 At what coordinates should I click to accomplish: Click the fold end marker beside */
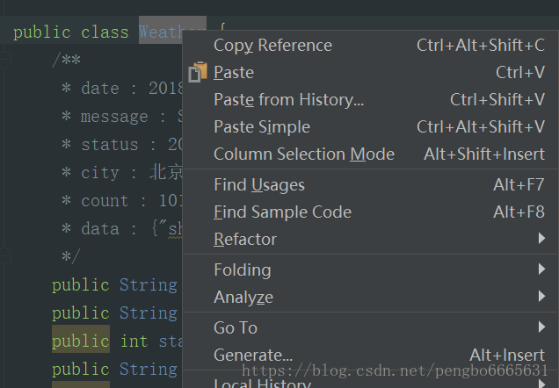pos(4,255)
